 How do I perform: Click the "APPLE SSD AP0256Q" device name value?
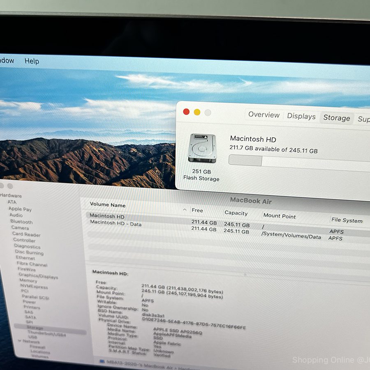click(x=178, y=331)
